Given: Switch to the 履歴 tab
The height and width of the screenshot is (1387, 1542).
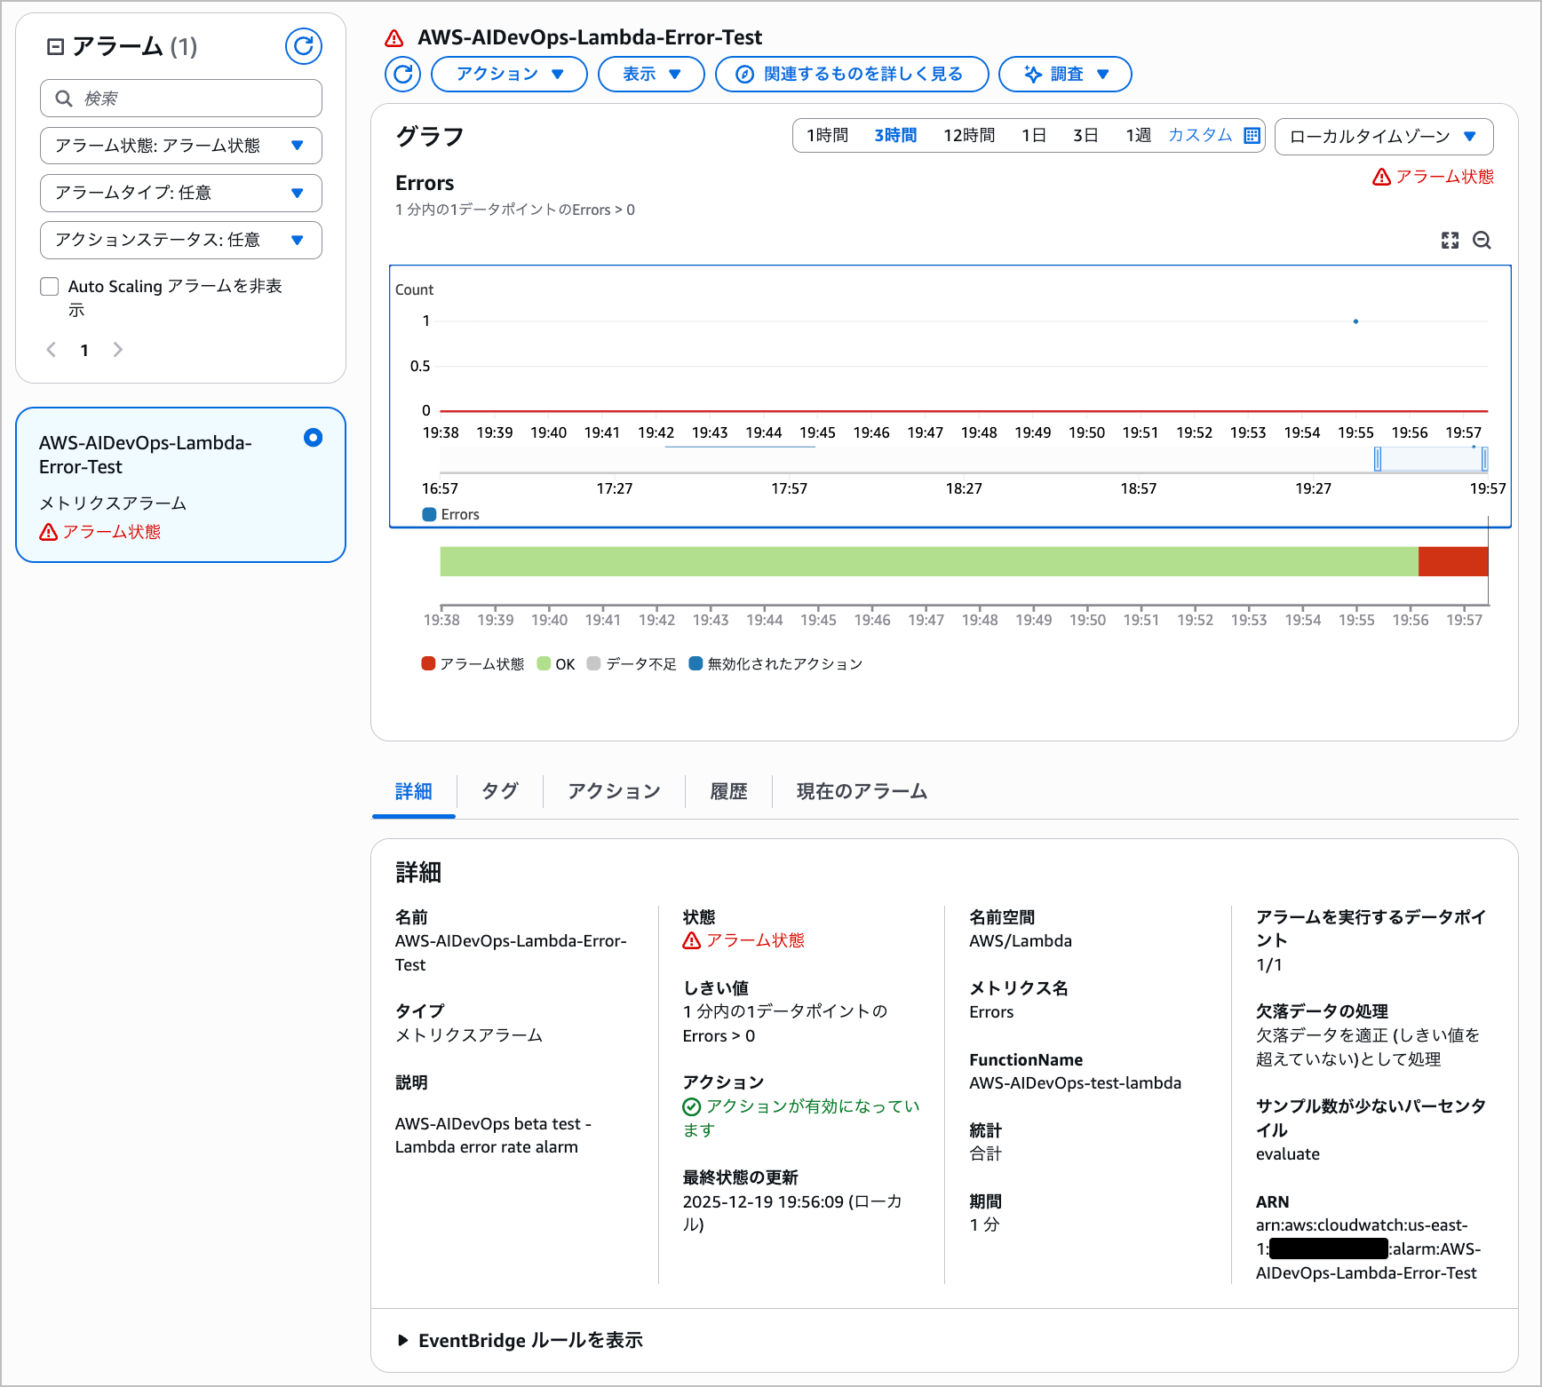Looking at the screenshot, I should point(728,791).
